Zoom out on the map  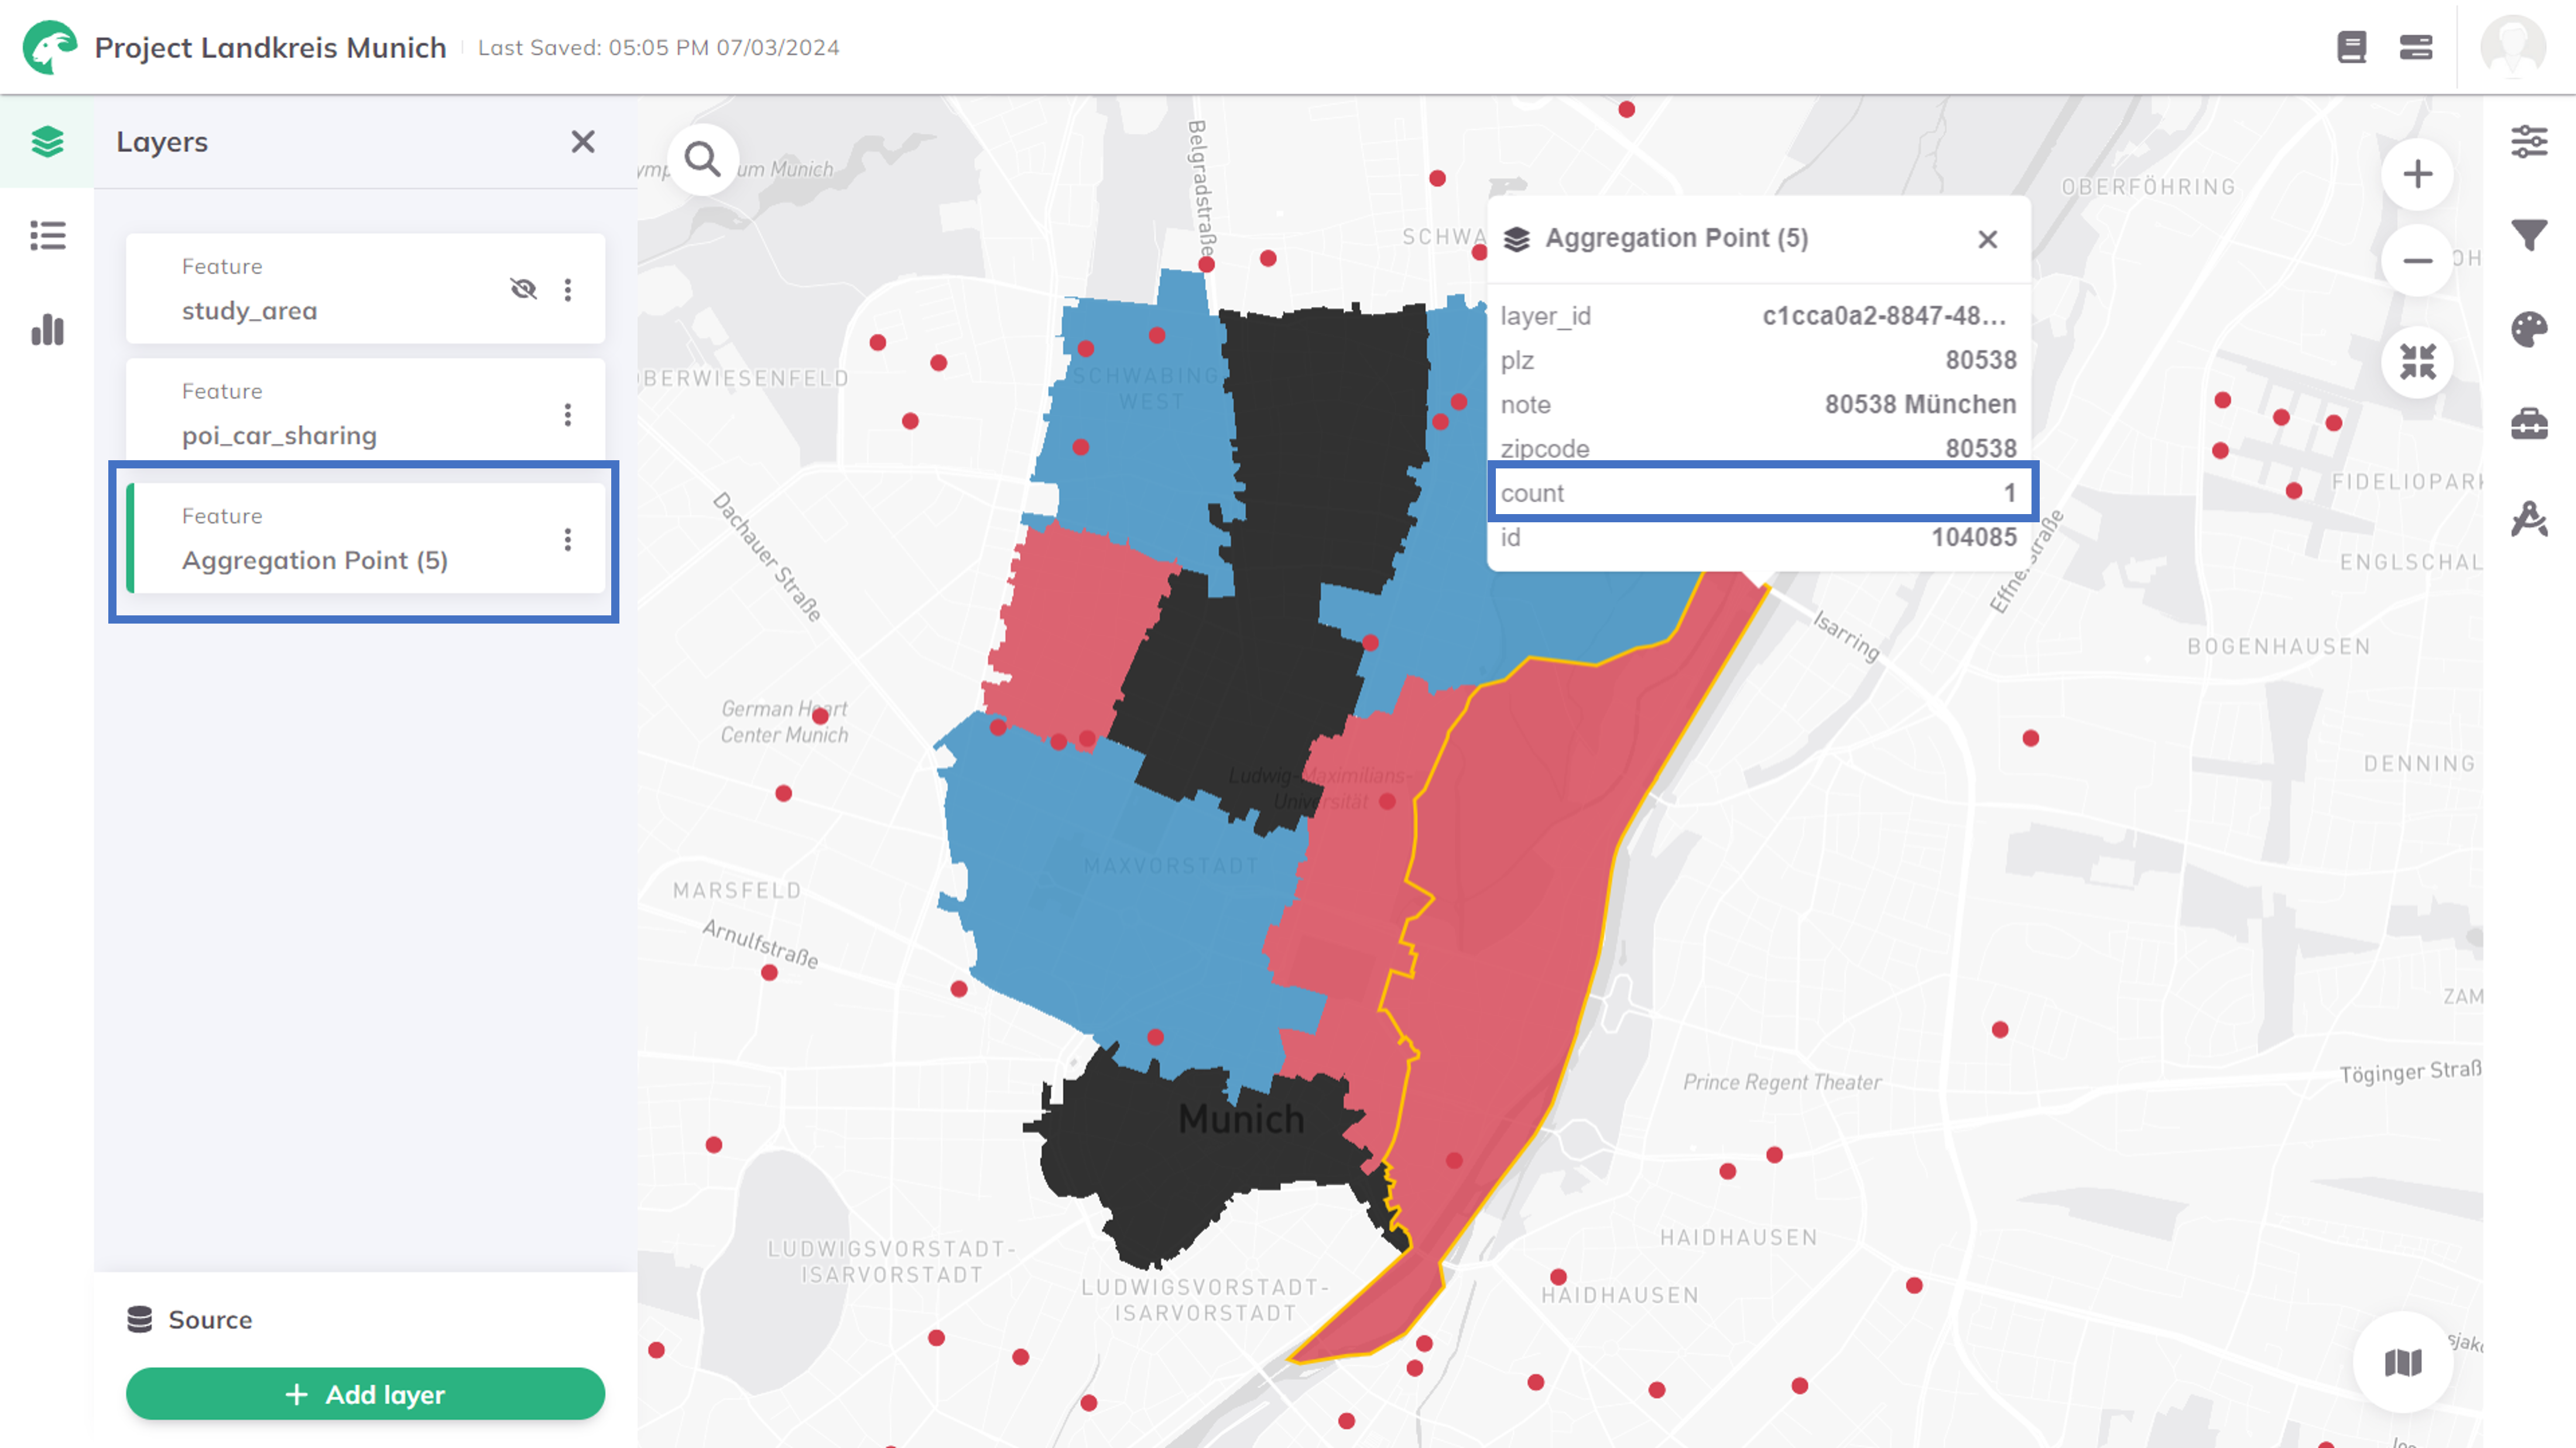pyautogui.click(x=2417, y=261)
